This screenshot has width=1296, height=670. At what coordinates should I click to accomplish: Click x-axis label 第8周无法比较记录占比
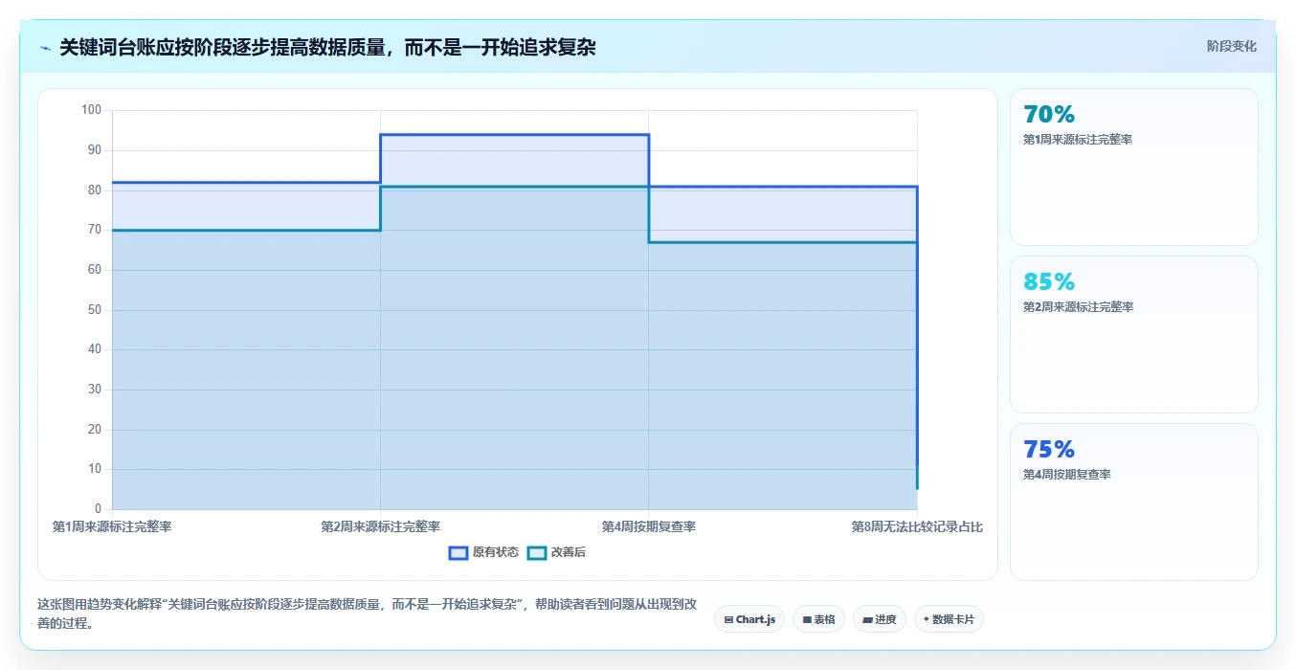tap(917, 526)
